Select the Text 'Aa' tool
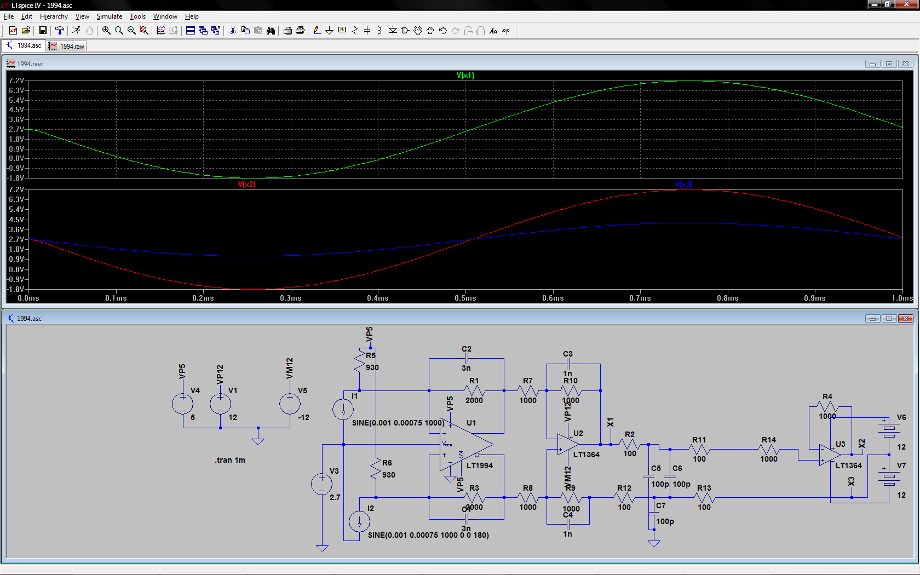Screen dimensions: 920x575 [493, 31]
